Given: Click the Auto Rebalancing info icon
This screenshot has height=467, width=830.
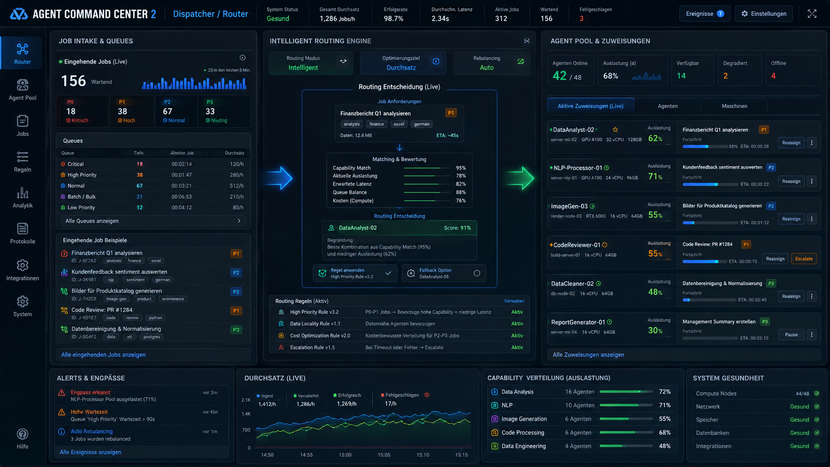Looking at the screenshot, I should pyautogui.click(x=62, y=432).
